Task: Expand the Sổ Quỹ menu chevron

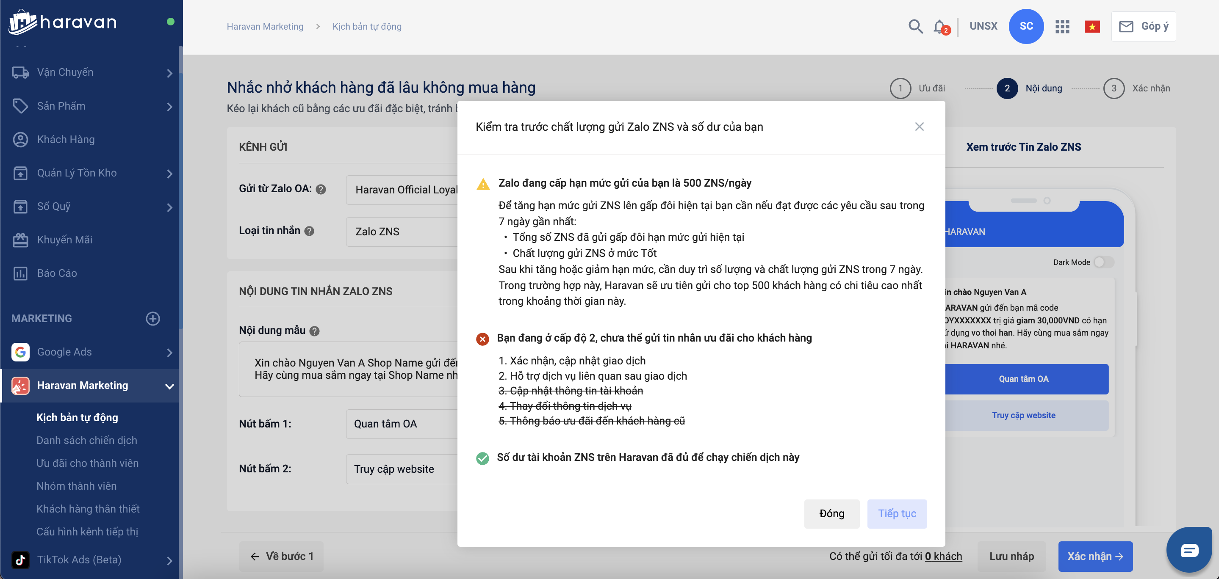Action: click(169, 207)
